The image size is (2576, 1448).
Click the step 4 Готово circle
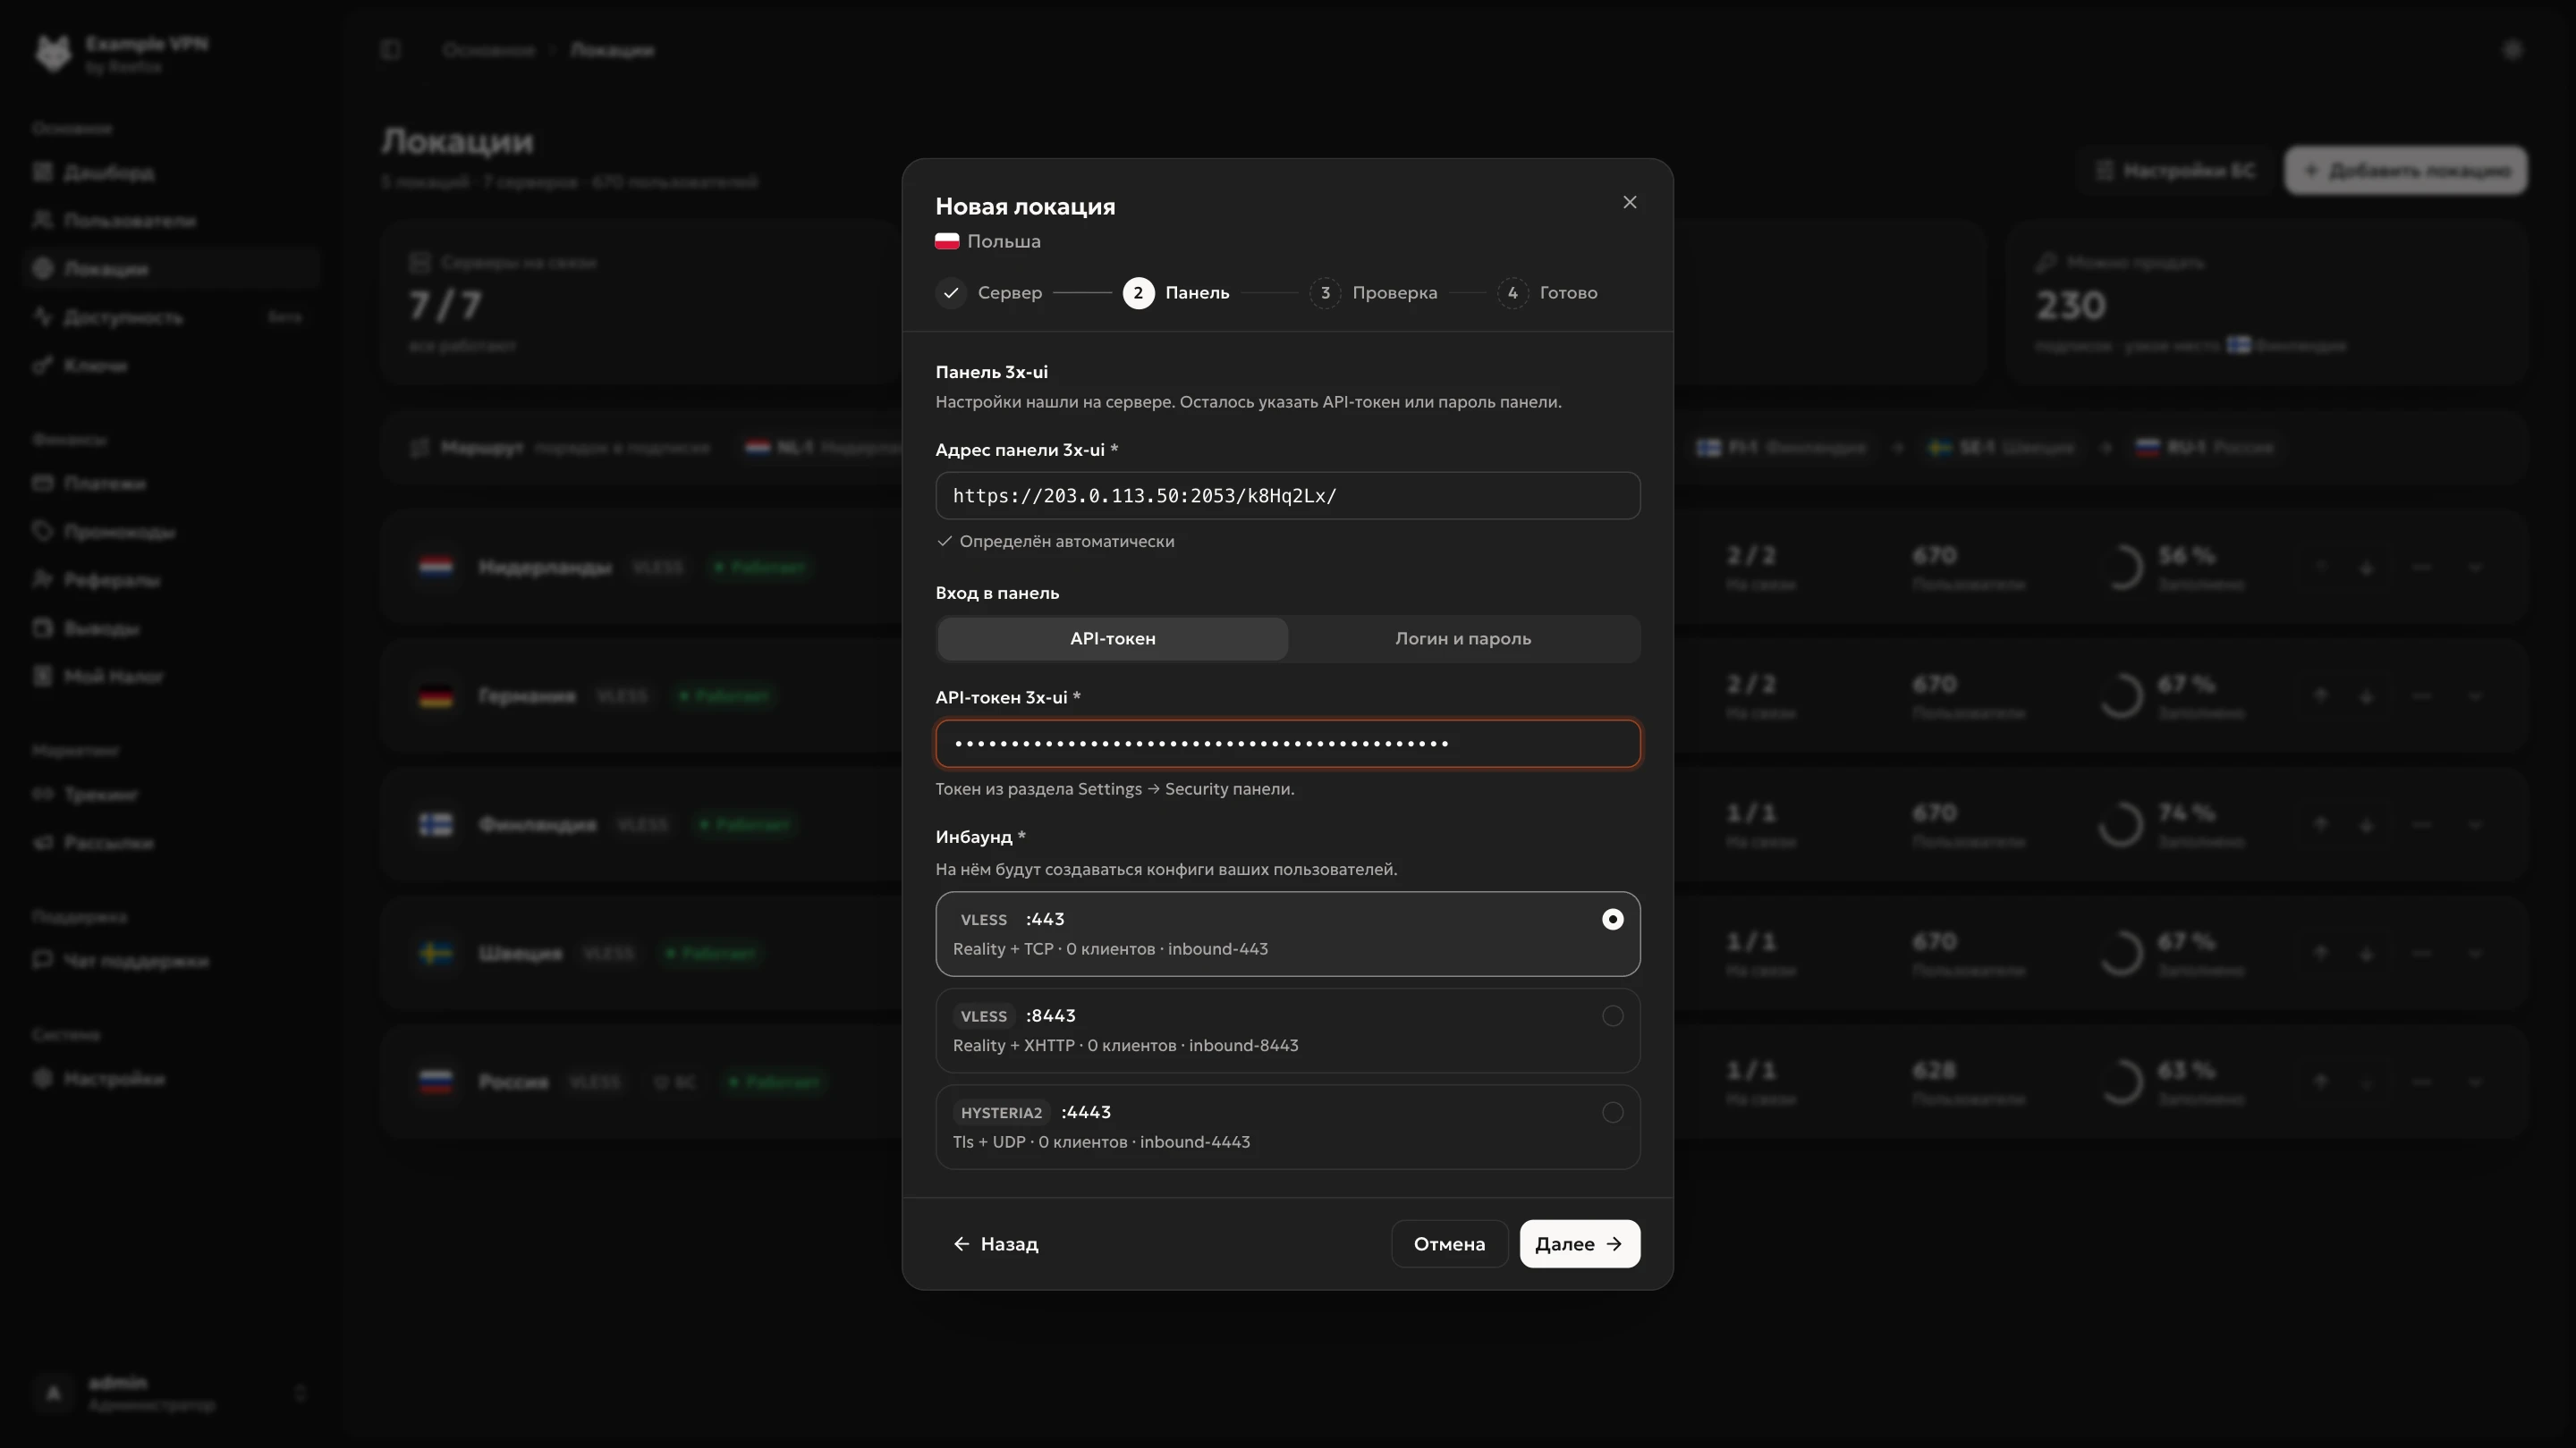1512,293
